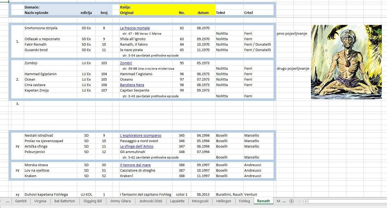Click the 'Crtež' header cell

tap(258, 13)
